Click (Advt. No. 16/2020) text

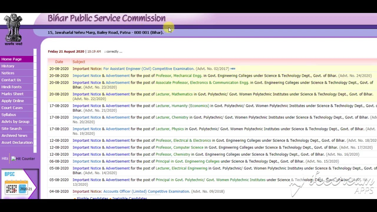coord(343,154)
